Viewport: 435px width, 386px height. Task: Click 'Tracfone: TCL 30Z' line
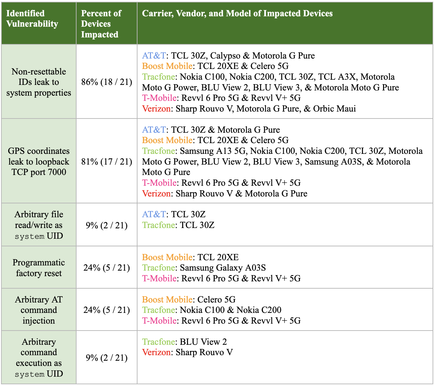(x=178, y=225)
